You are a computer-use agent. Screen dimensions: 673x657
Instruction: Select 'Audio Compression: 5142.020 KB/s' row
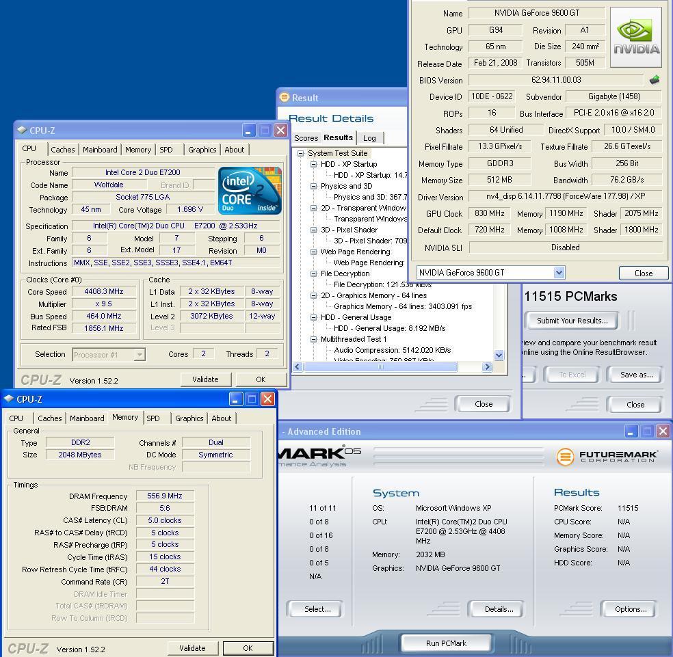point(393,350)
